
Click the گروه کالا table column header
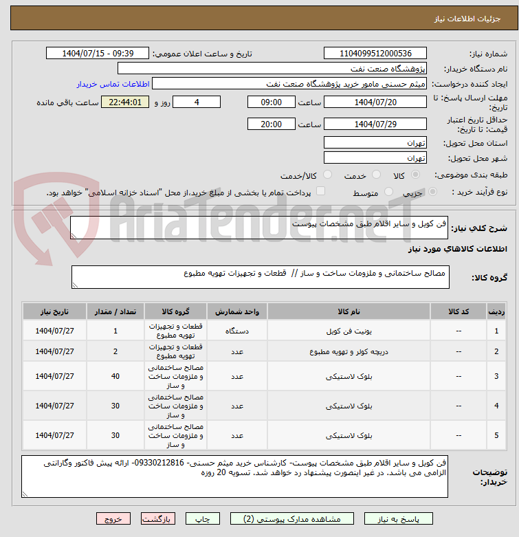pyautogui.click(x=175, y=311)
